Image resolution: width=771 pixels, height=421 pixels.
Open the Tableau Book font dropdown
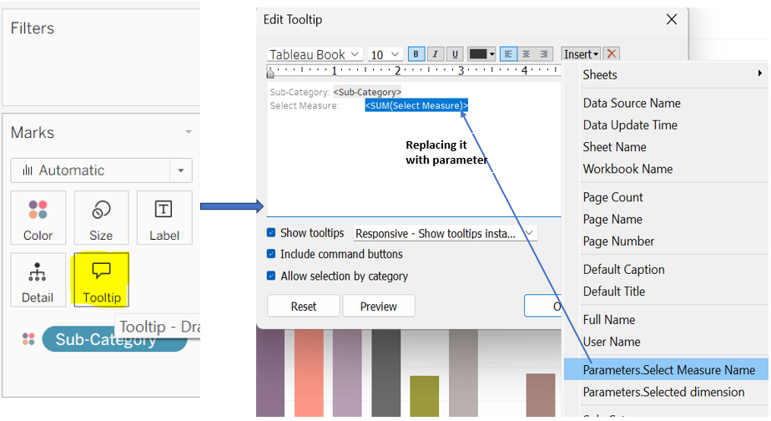[314, 54]
